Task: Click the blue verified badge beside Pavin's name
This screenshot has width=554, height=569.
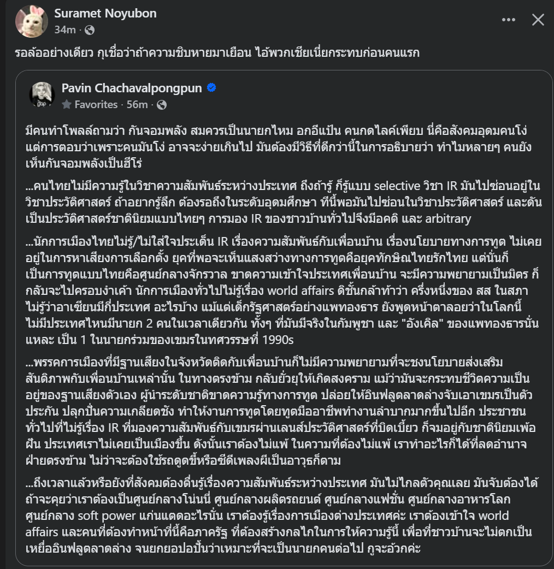Action: click(x=211, y=88)
